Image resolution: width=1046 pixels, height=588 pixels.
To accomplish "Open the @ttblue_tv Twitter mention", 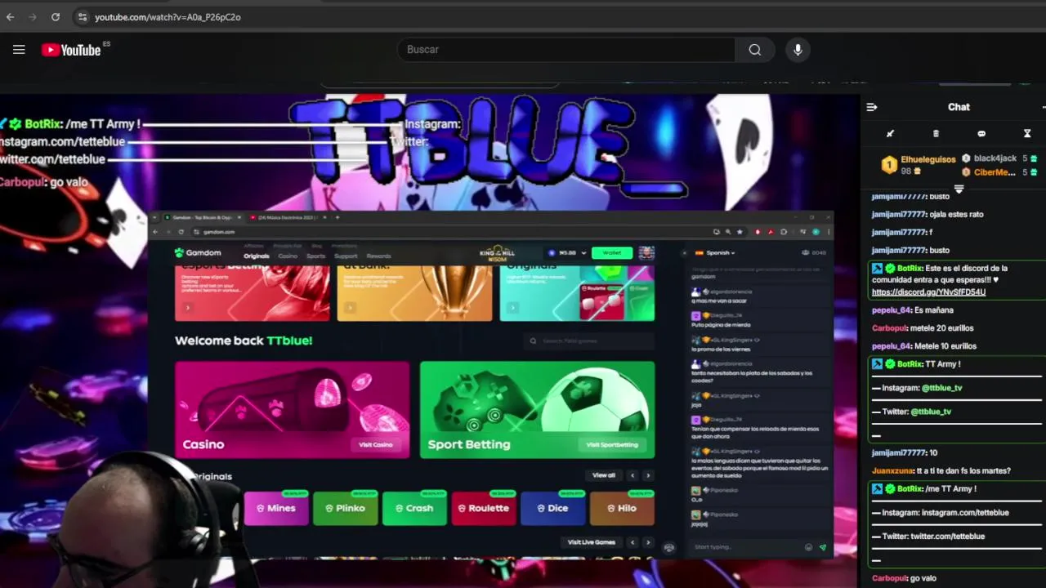I will [x=931, y=412].
